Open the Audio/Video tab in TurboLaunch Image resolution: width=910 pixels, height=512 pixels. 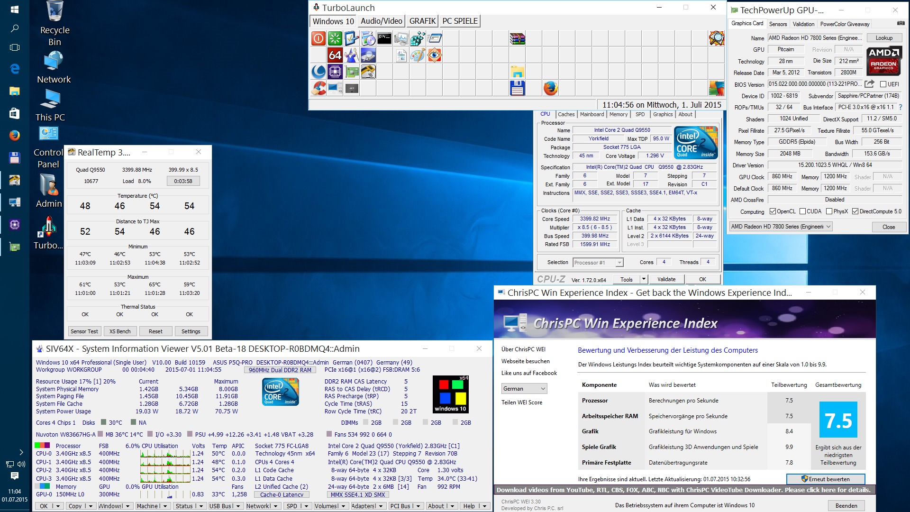381,21
